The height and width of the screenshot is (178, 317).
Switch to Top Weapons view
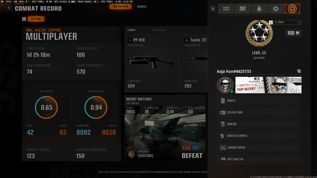tap(158, 30)
